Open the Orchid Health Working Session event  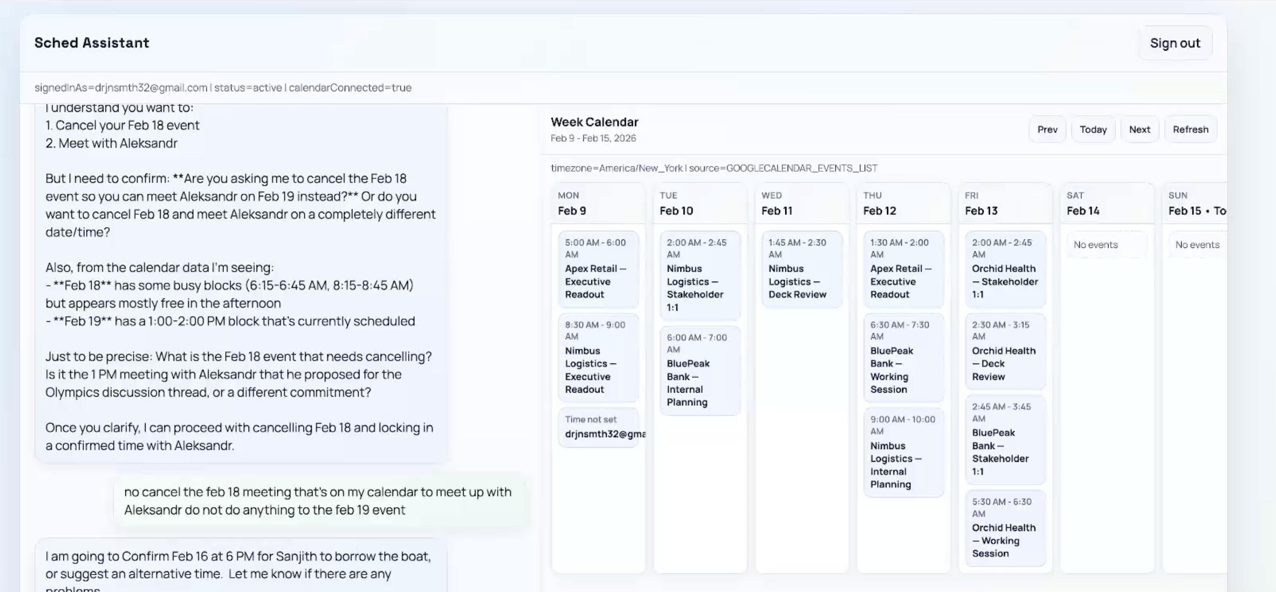click(1005, 527)
